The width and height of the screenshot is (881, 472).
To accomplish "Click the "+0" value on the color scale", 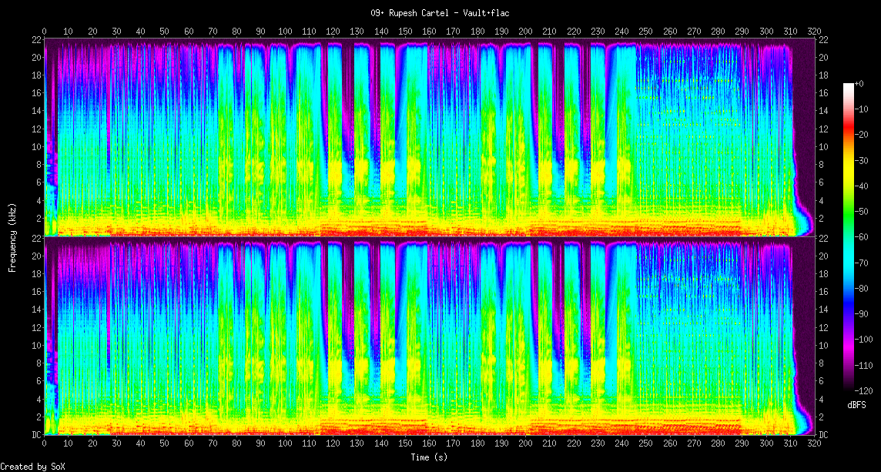I will (x=859, y=83).
